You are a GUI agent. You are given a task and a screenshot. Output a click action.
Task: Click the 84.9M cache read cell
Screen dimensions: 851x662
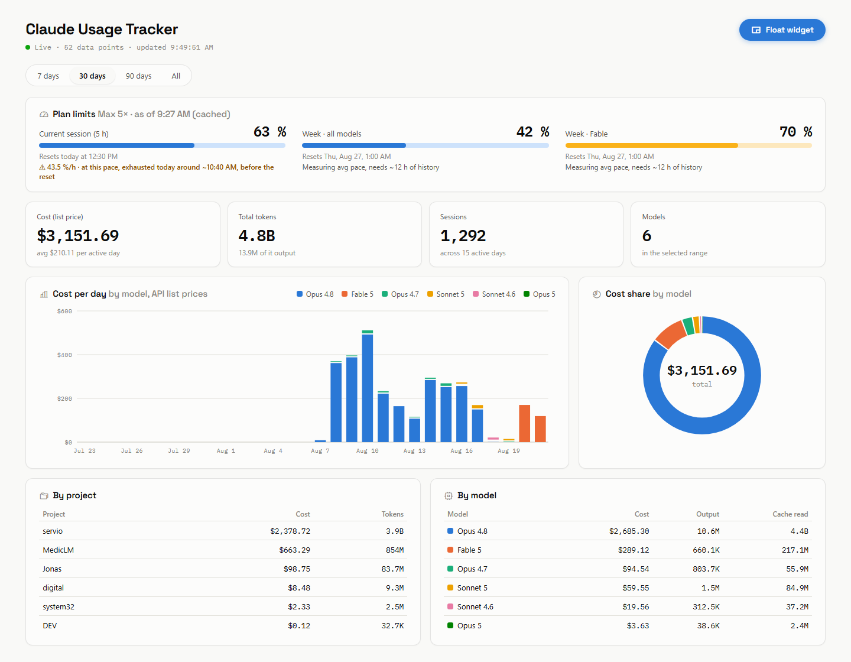[x=797, y=588]
